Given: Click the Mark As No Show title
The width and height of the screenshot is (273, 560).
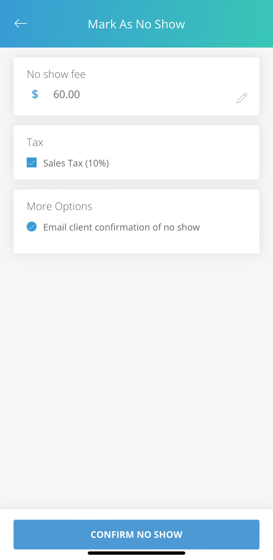Looking at the screenshot, I should point(136,24).
